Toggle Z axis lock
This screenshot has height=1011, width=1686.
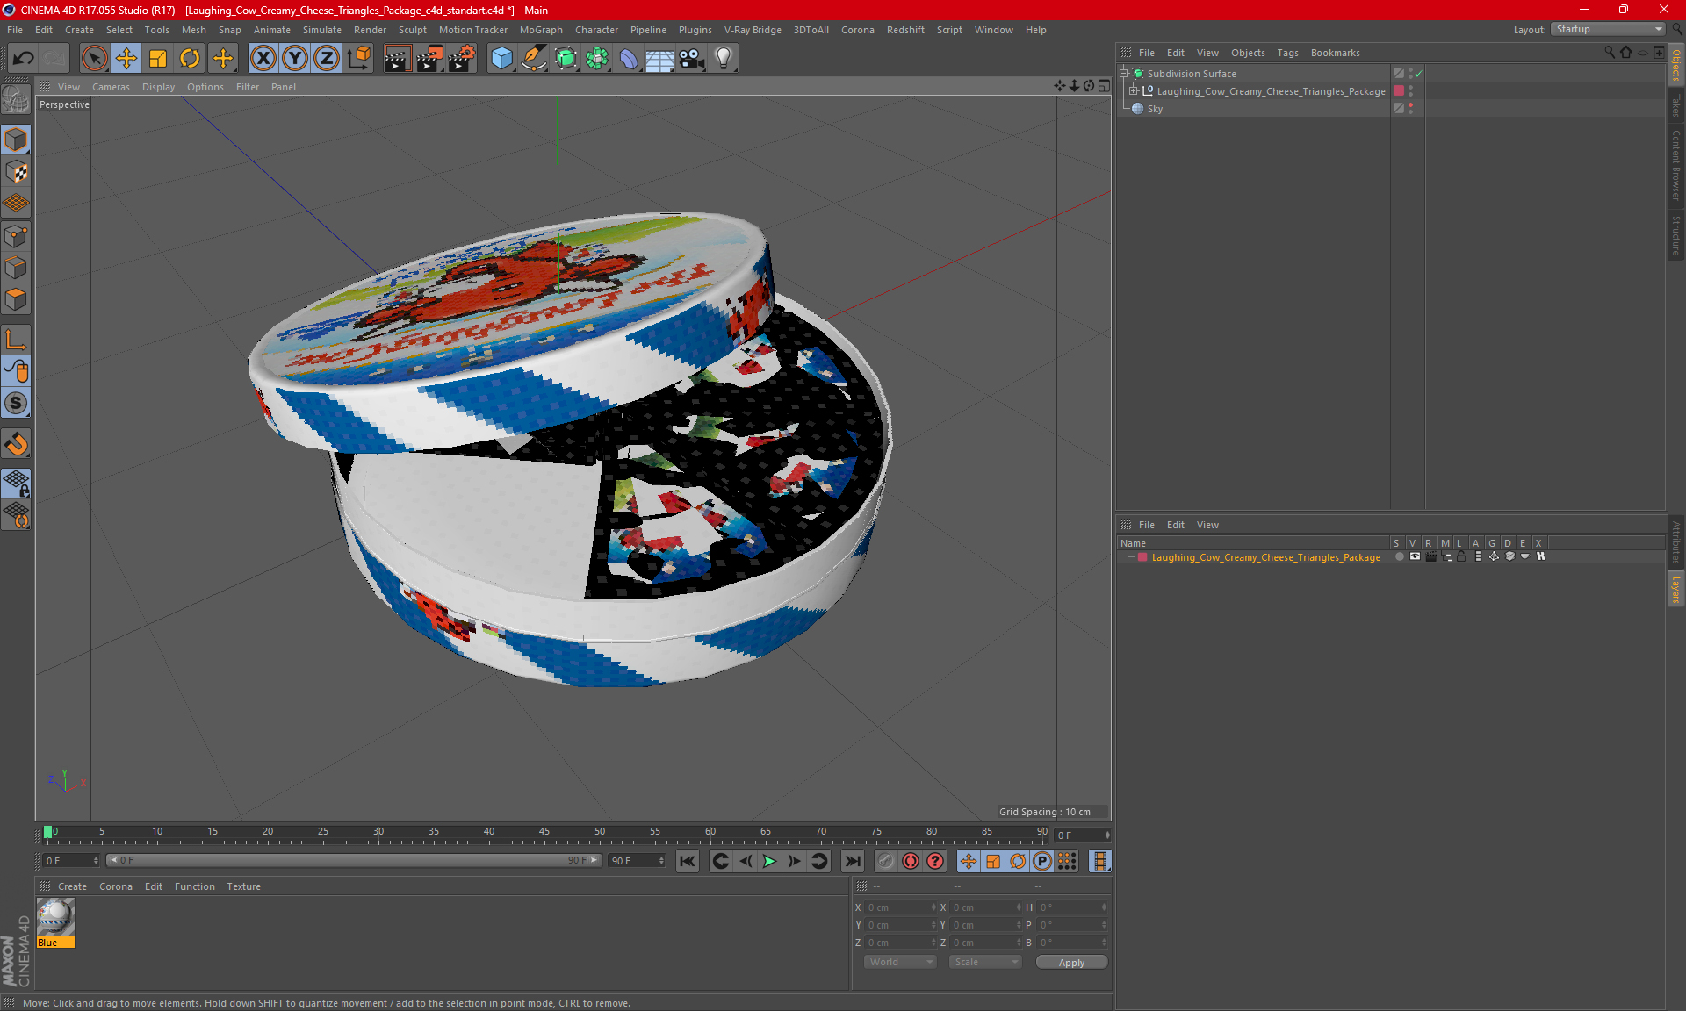point(327,59)
